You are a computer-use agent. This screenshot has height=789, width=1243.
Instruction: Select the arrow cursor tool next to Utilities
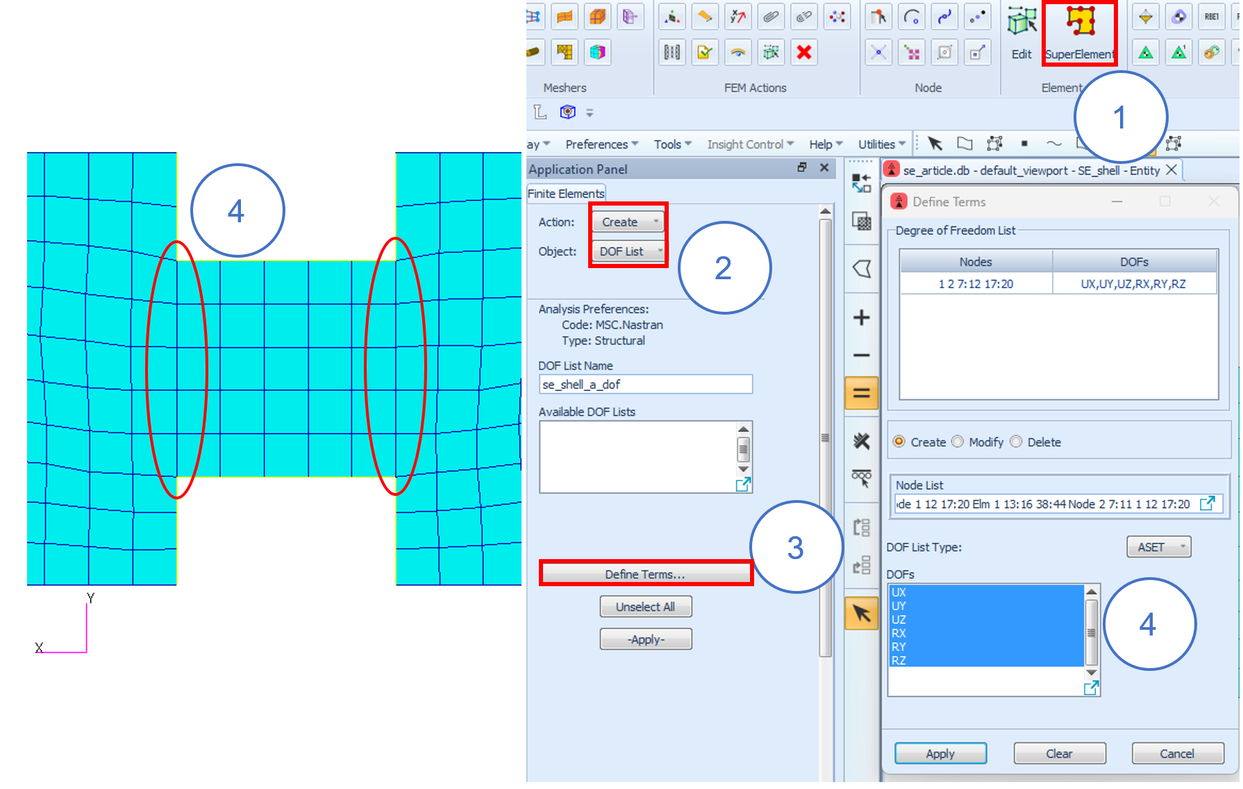[x=935, y=144]
